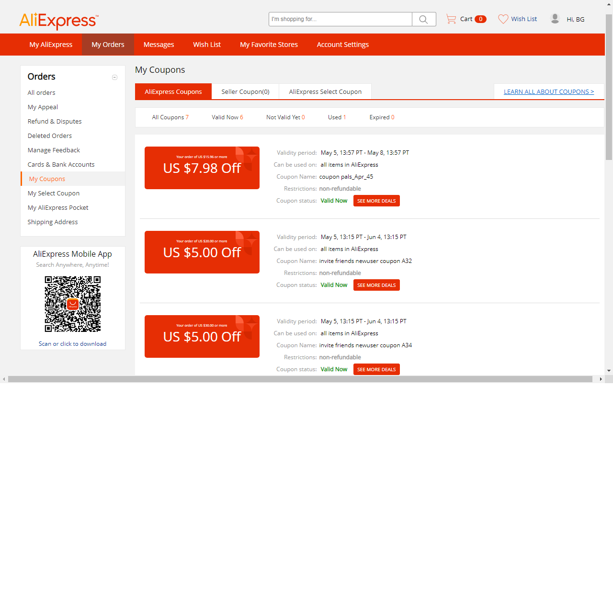The image size is (613, 603).
Task: Show Expired coupons
Action: pos(382,117)
